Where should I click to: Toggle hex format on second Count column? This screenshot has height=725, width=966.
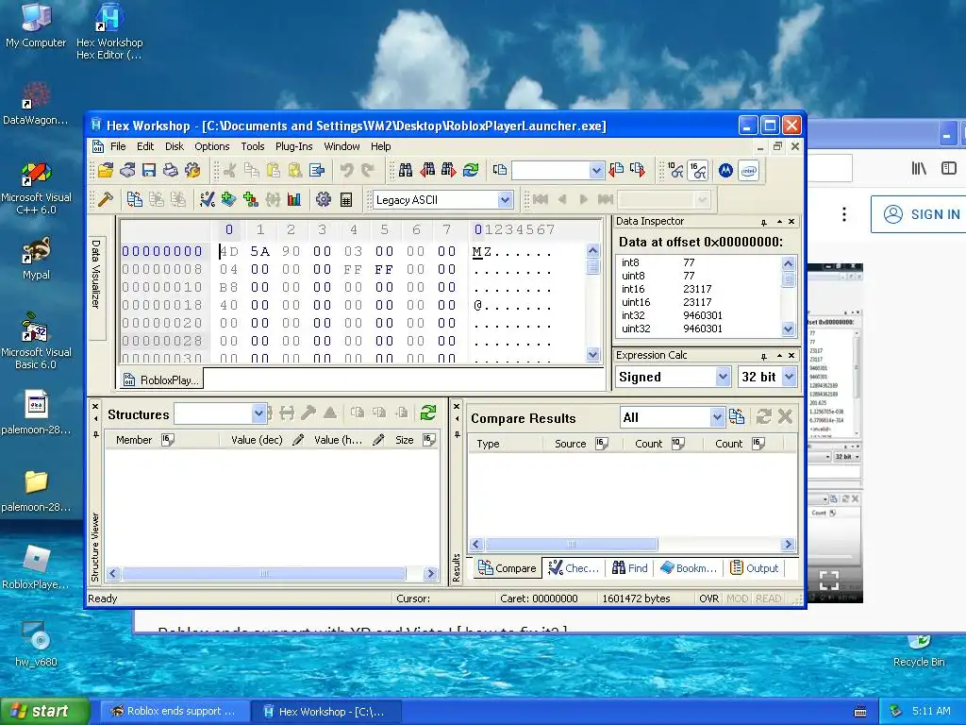758,444
